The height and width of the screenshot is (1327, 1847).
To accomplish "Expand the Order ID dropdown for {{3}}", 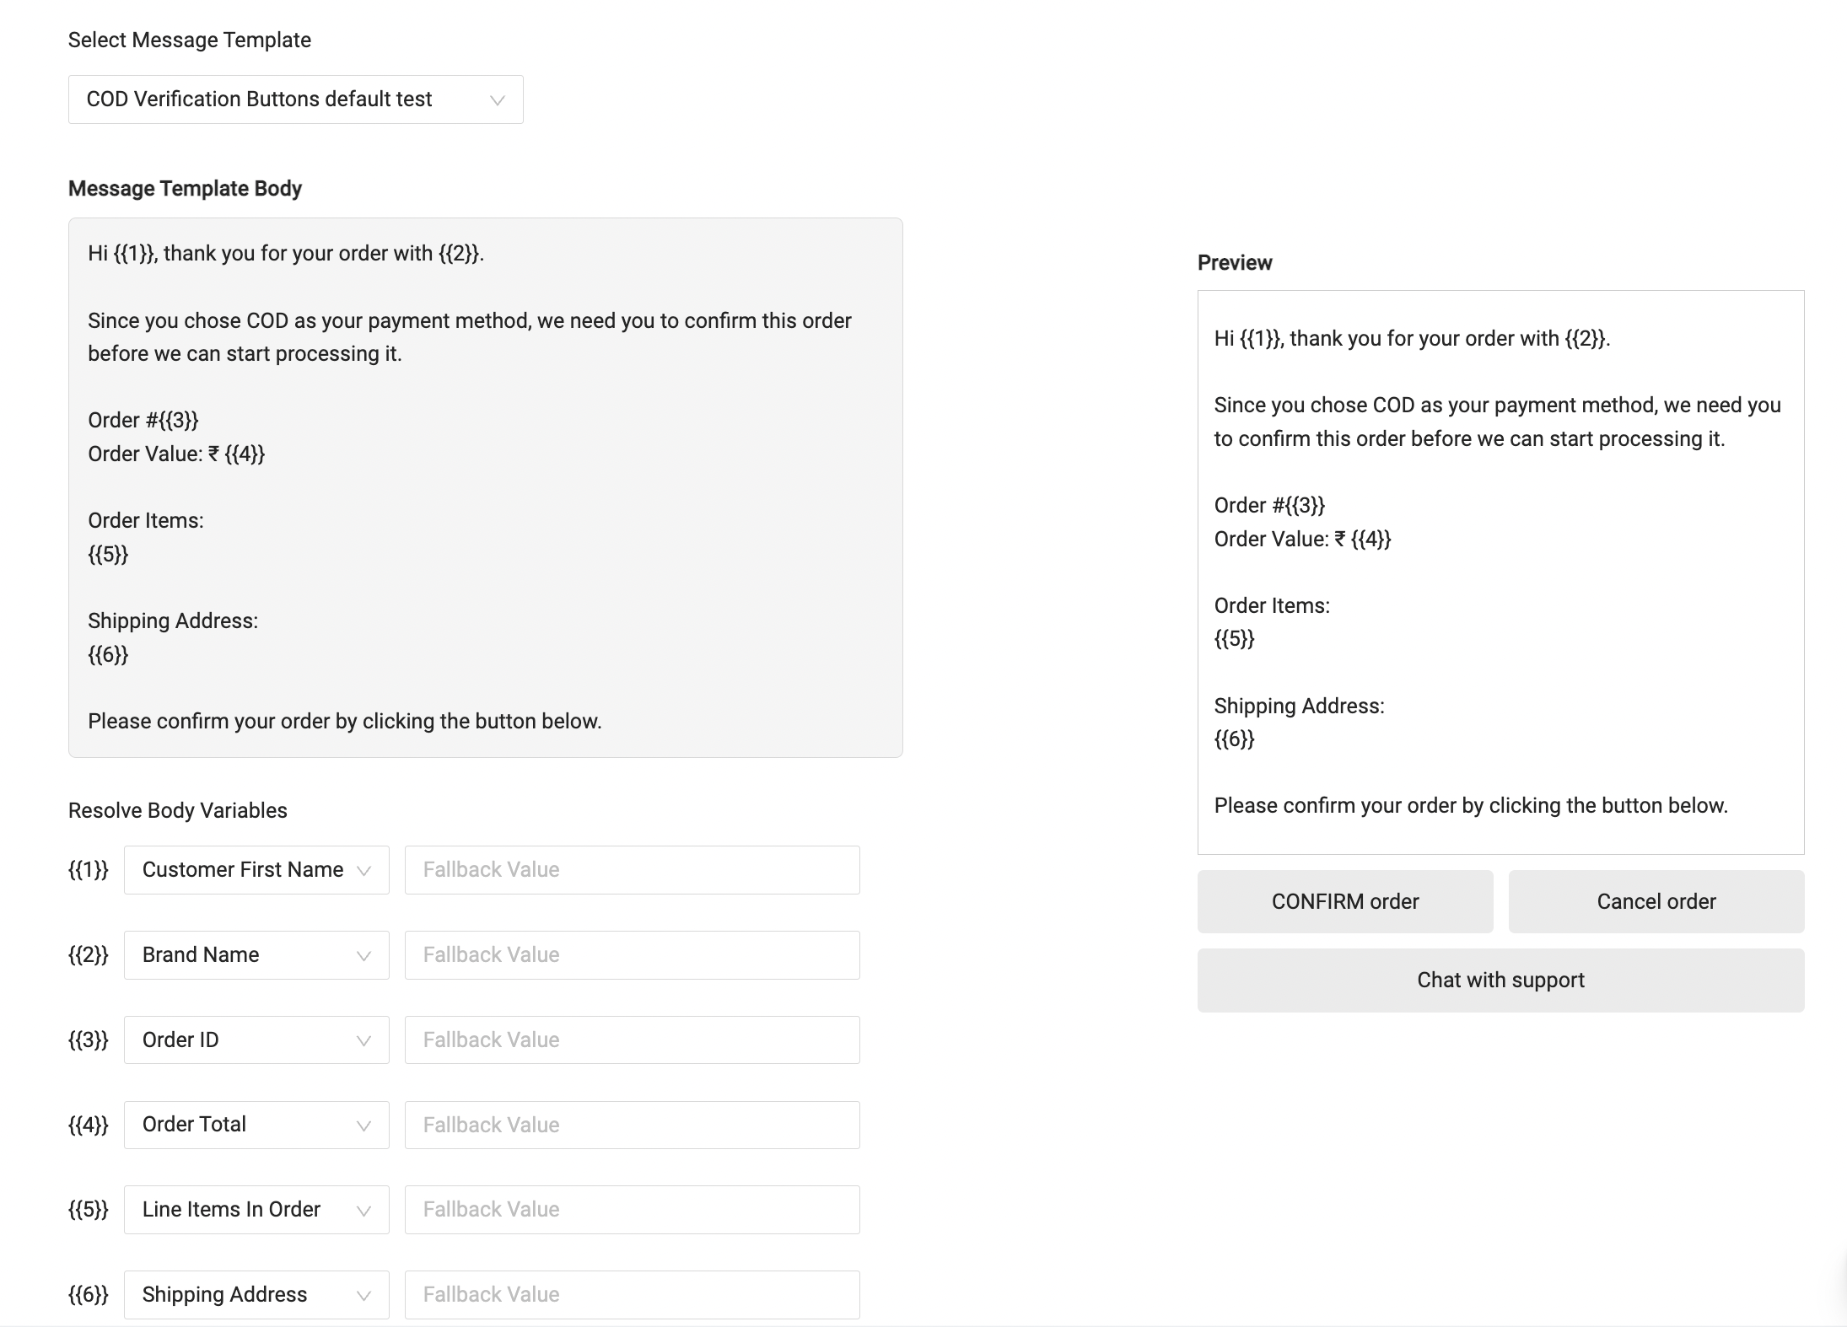I will (256, 1040).
